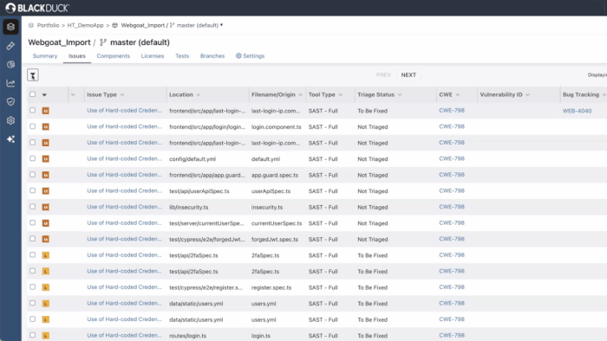Open Vulnerability ID column filter arrow
Screen dimensions: 607x341
[x=527, y=94]
